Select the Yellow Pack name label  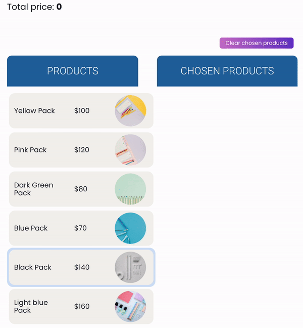pos(34,111)
